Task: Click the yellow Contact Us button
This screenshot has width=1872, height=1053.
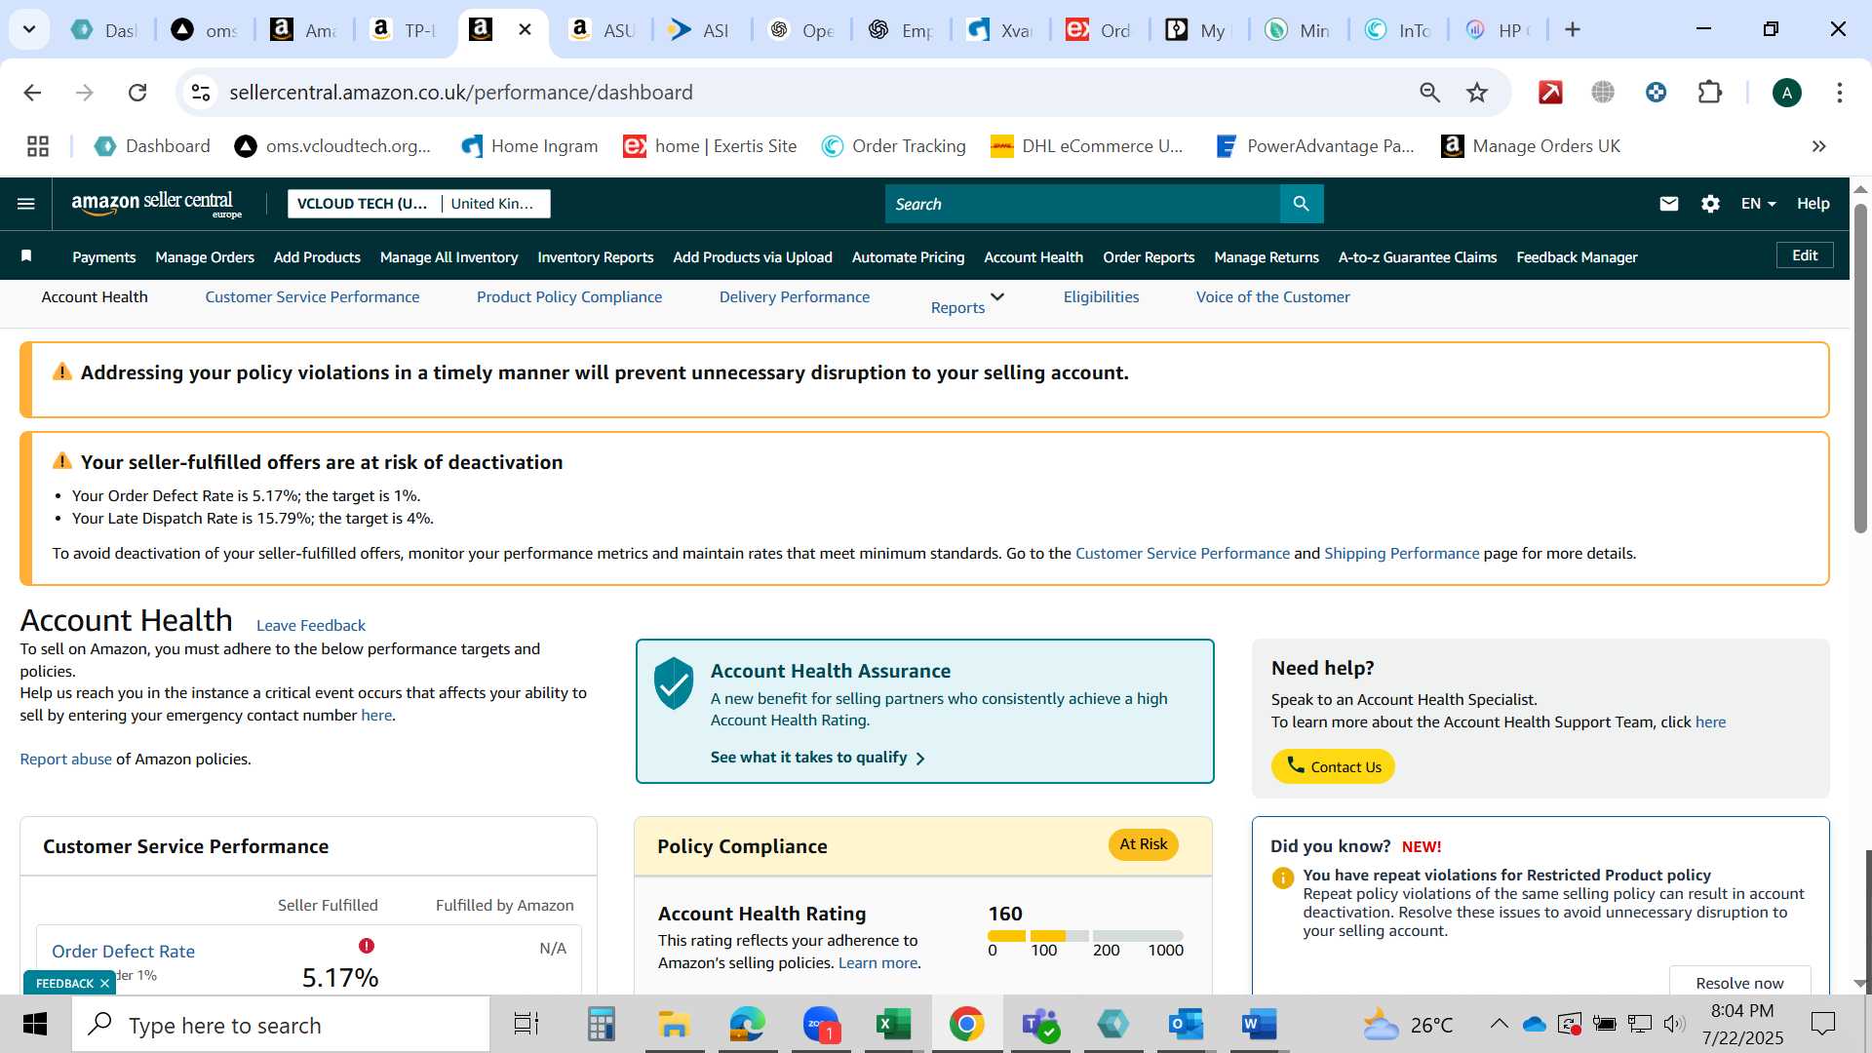Action: [x=1333, y=766]
